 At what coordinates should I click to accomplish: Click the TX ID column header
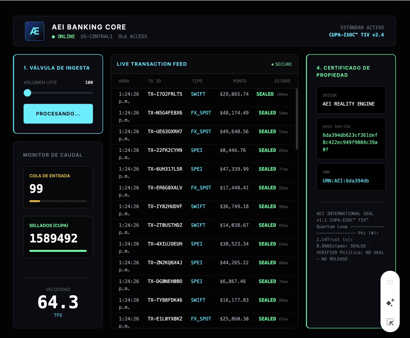point(155,81)
